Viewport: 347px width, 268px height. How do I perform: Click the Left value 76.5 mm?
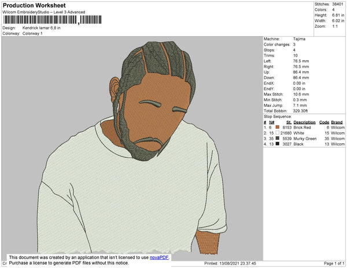tap(301, 61)
